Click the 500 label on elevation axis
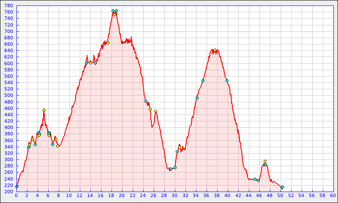 [9, 96]
